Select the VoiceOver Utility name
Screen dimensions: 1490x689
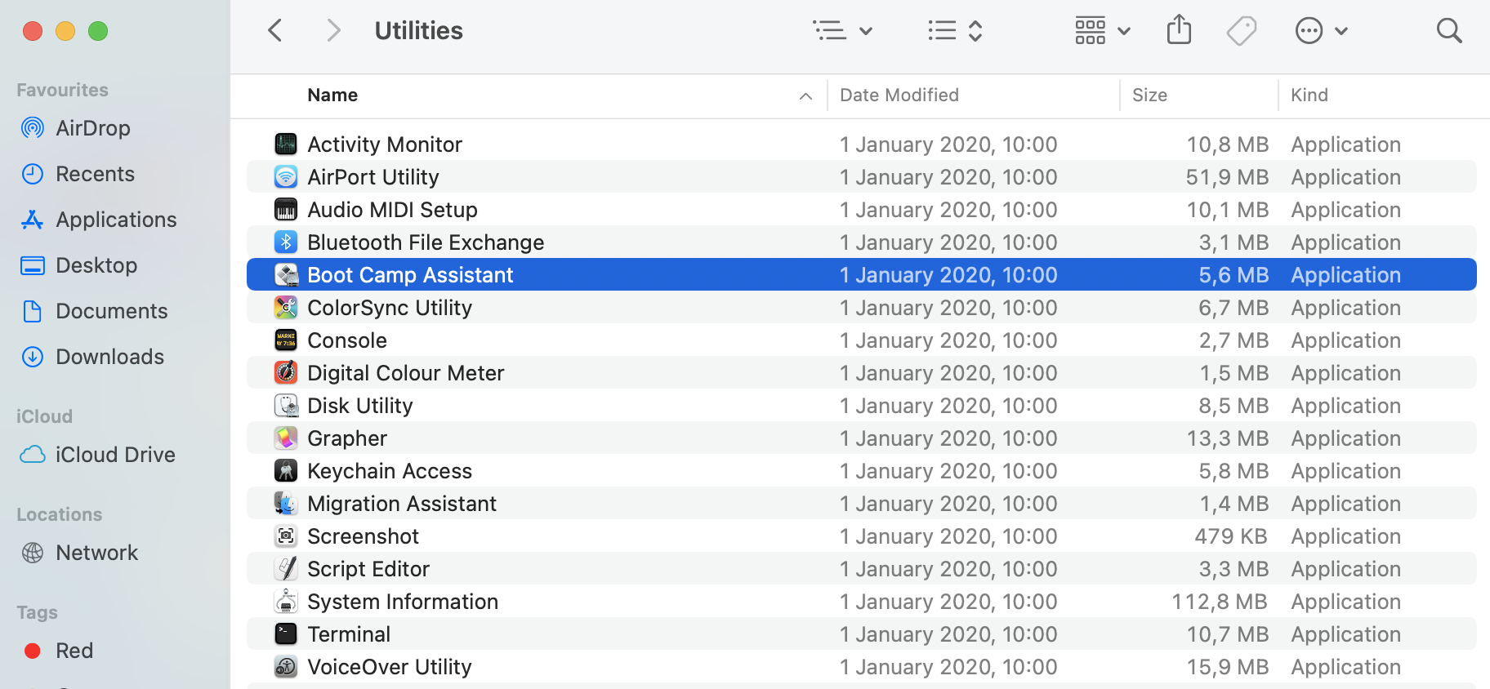click(390, 667)
